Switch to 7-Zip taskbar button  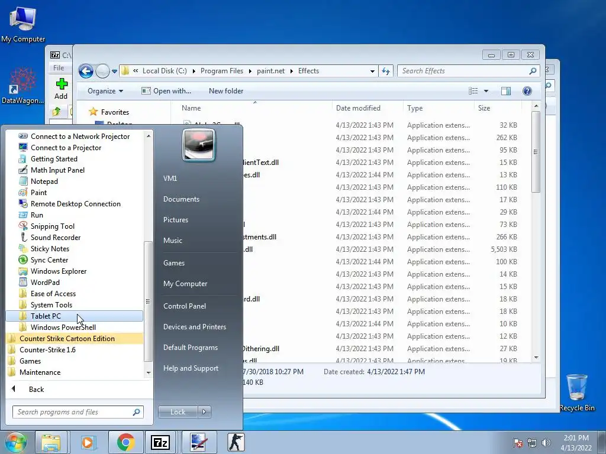[x=160, y=442]
